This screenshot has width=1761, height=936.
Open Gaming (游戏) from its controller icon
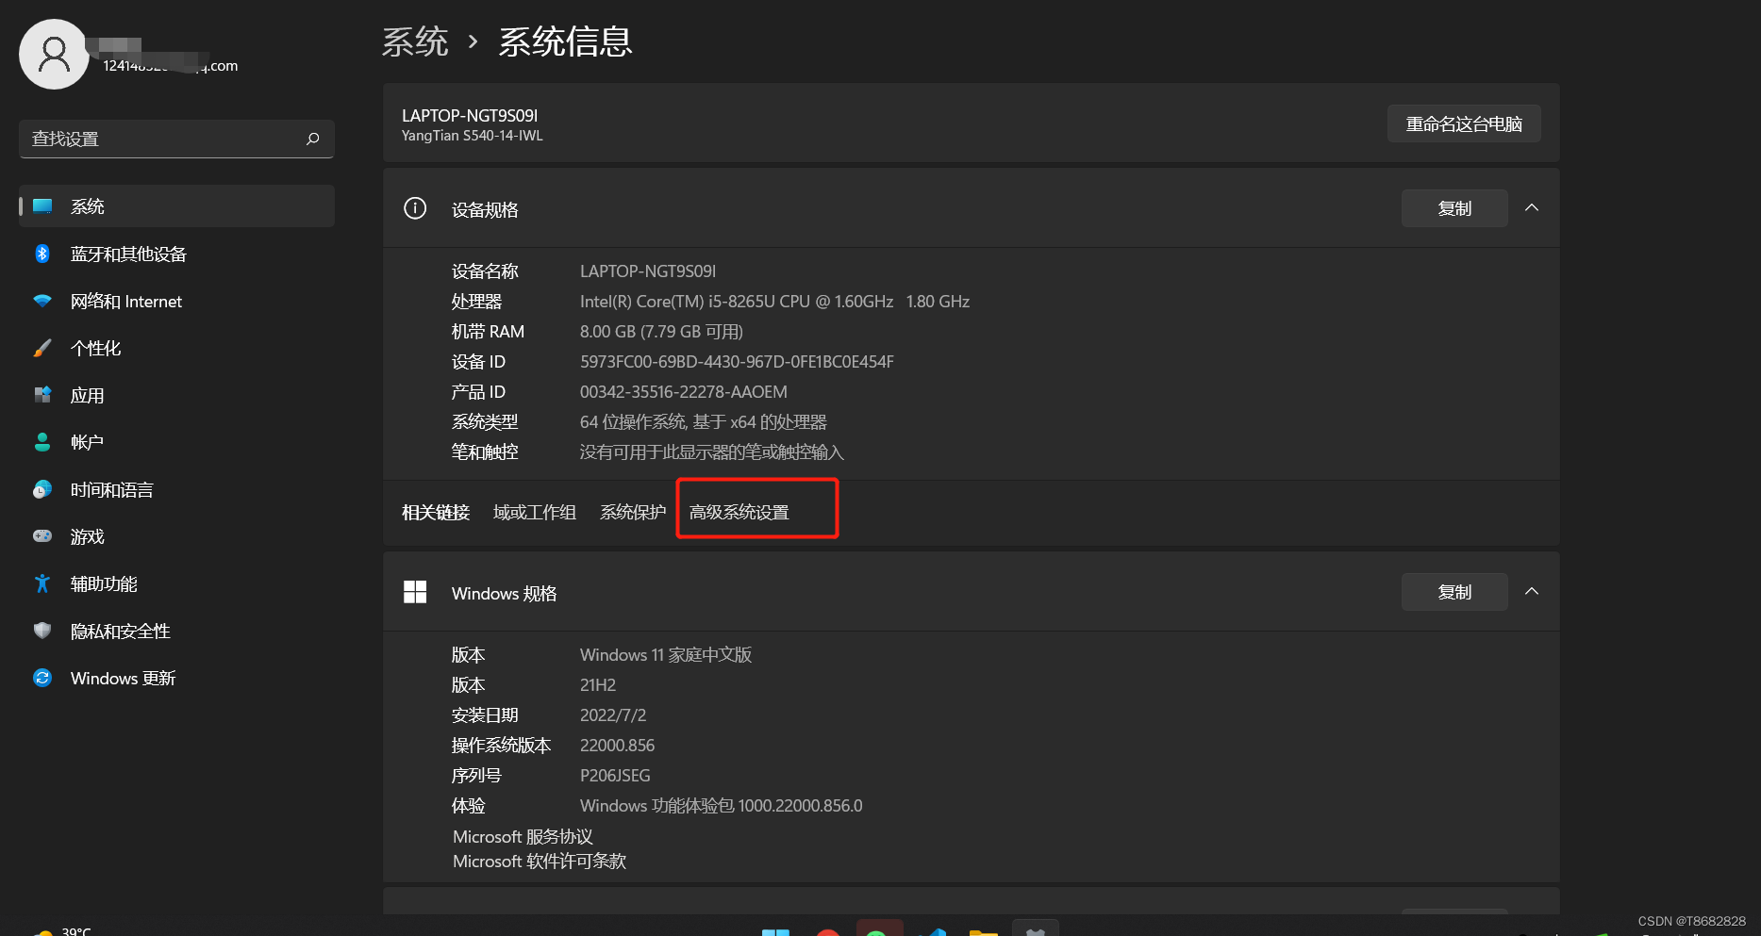pyautogui.click(x=42, y=536)
